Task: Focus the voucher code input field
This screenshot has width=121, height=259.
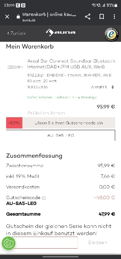Action: (45, 242)
